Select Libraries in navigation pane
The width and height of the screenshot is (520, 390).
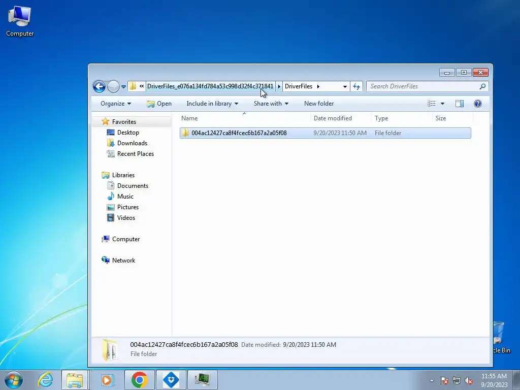click(123, 175)
